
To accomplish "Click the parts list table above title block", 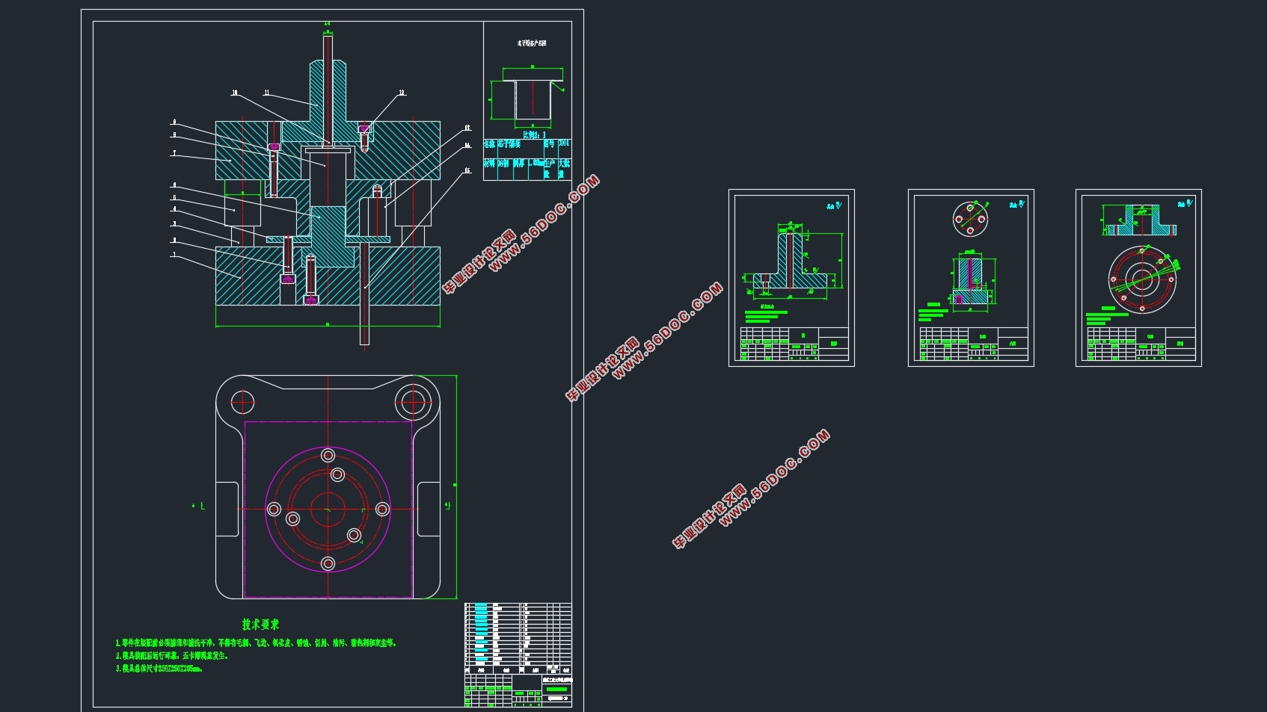I will tap(518, 634).
